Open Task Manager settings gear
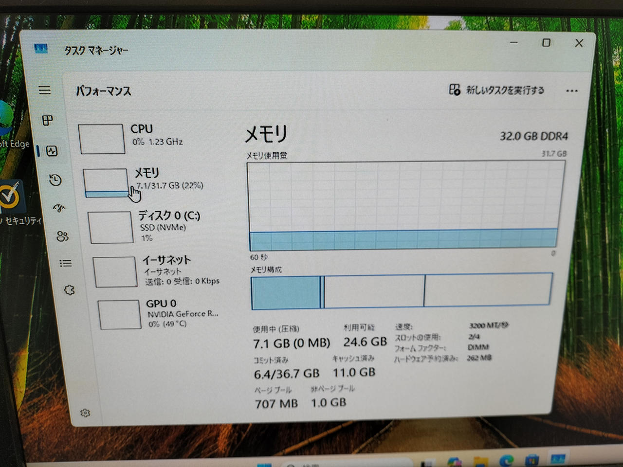The image size is (623, 467). [85, 413]
